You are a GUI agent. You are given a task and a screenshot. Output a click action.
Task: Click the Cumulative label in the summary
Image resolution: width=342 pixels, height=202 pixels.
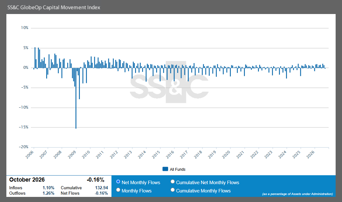pyautogui.click(x=71, y=188)
